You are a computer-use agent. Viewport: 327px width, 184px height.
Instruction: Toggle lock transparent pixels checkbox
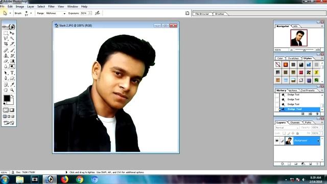[284, 133]
